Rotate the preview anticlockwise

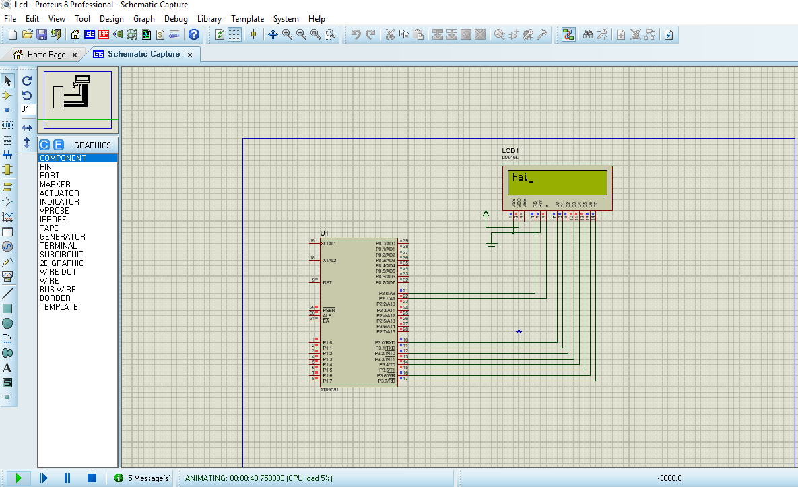tap(26, 96)
